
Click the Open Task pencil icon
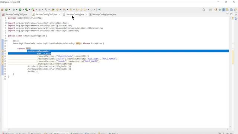(x=57, y=10)
